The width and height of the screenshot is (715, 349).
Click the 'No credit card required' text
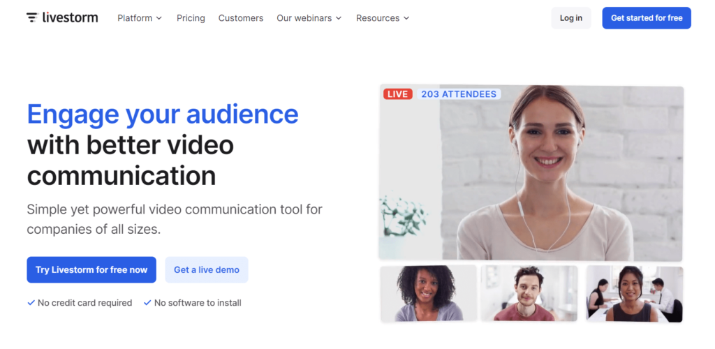coord(84,302)
